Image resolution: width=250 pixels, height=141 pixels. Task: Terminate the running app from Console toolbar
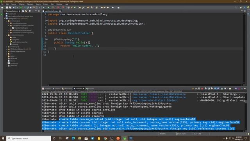point(202,89)
